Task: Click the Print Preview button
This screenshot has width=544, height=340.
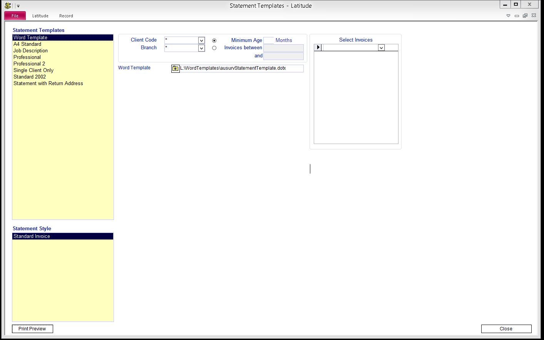Action: pyautogui.click(x=32, y=328)
